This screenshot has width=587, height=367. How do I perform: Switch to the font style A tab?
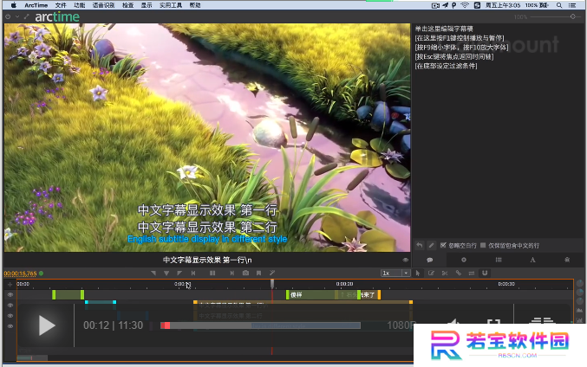pyautogui.click(x=532, y=260)
